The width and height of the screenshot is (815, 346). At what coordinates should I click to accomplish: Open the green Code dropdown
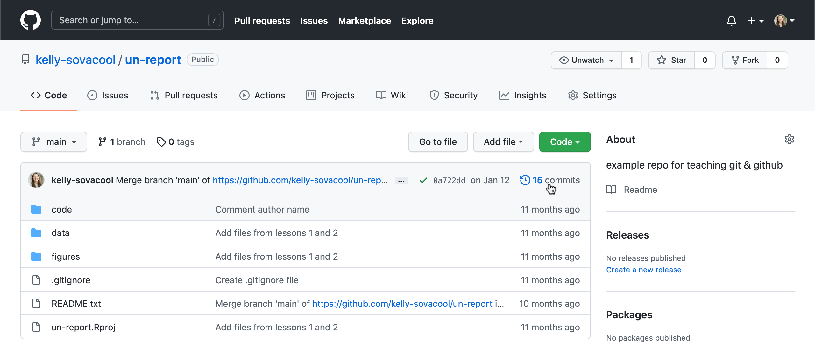point(565,142)
